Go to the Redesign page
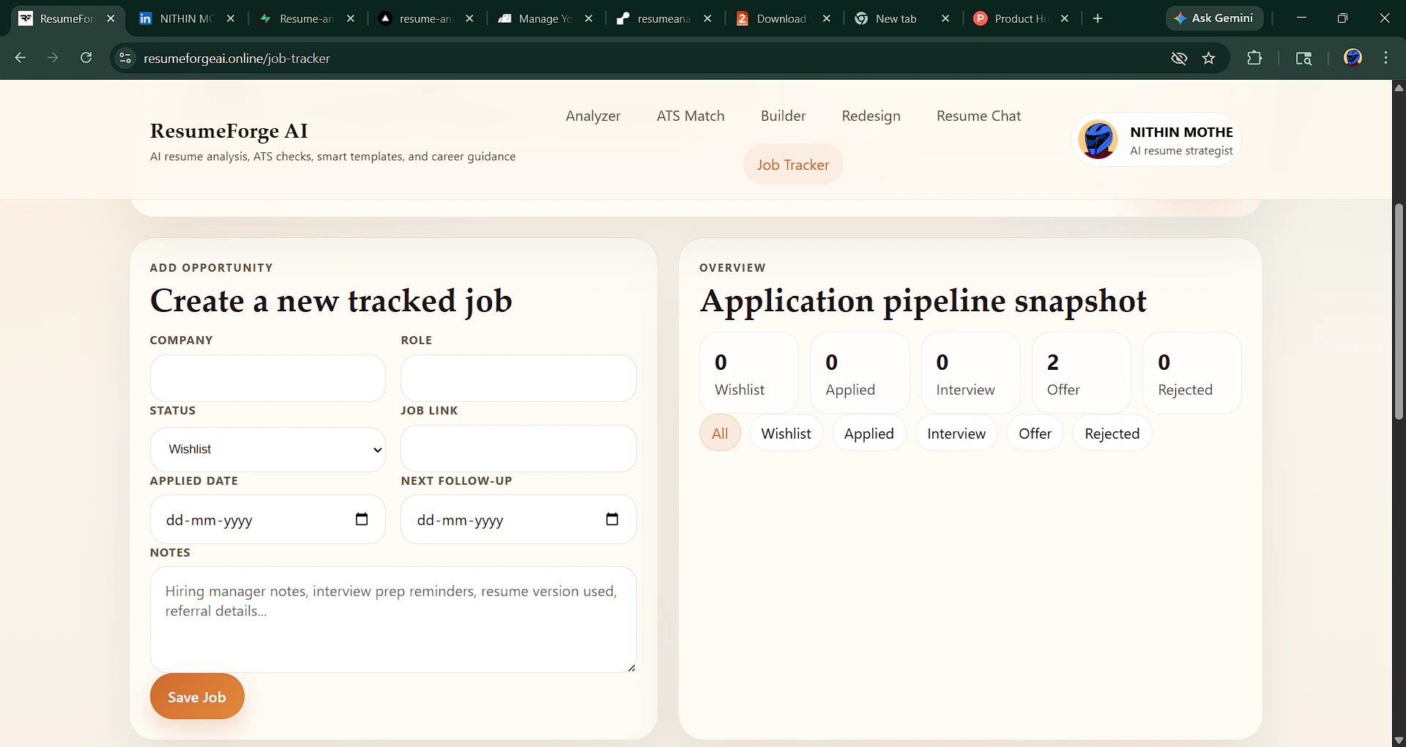This screenshot has height=747, width=1406. click(871, 116)
